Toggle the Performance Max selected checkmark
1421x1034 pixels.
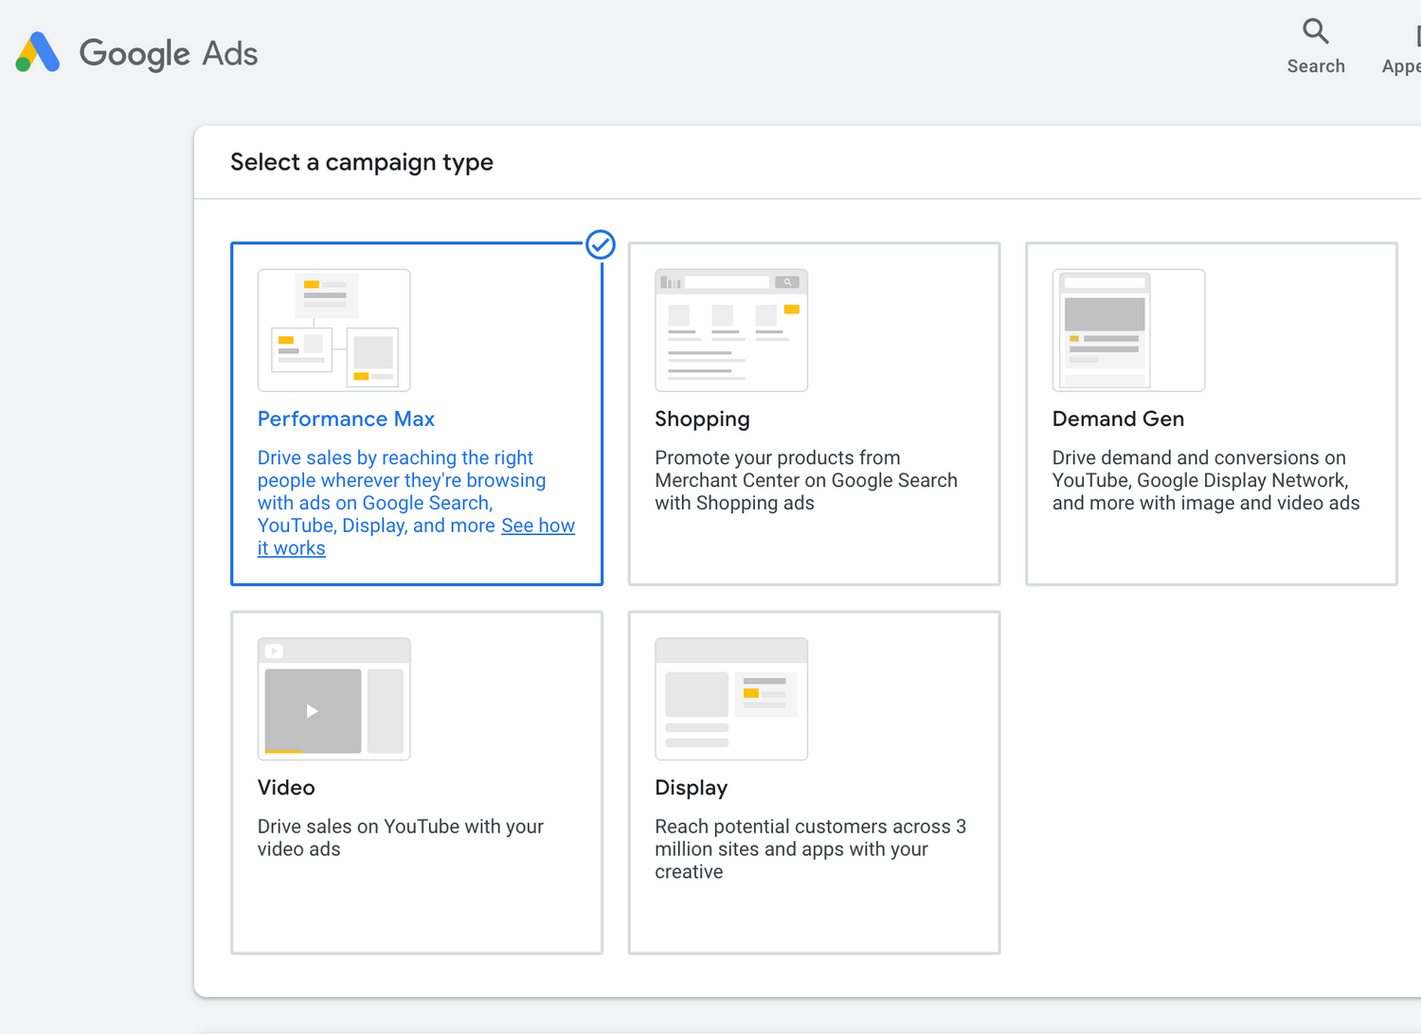[x=600, y=244]
